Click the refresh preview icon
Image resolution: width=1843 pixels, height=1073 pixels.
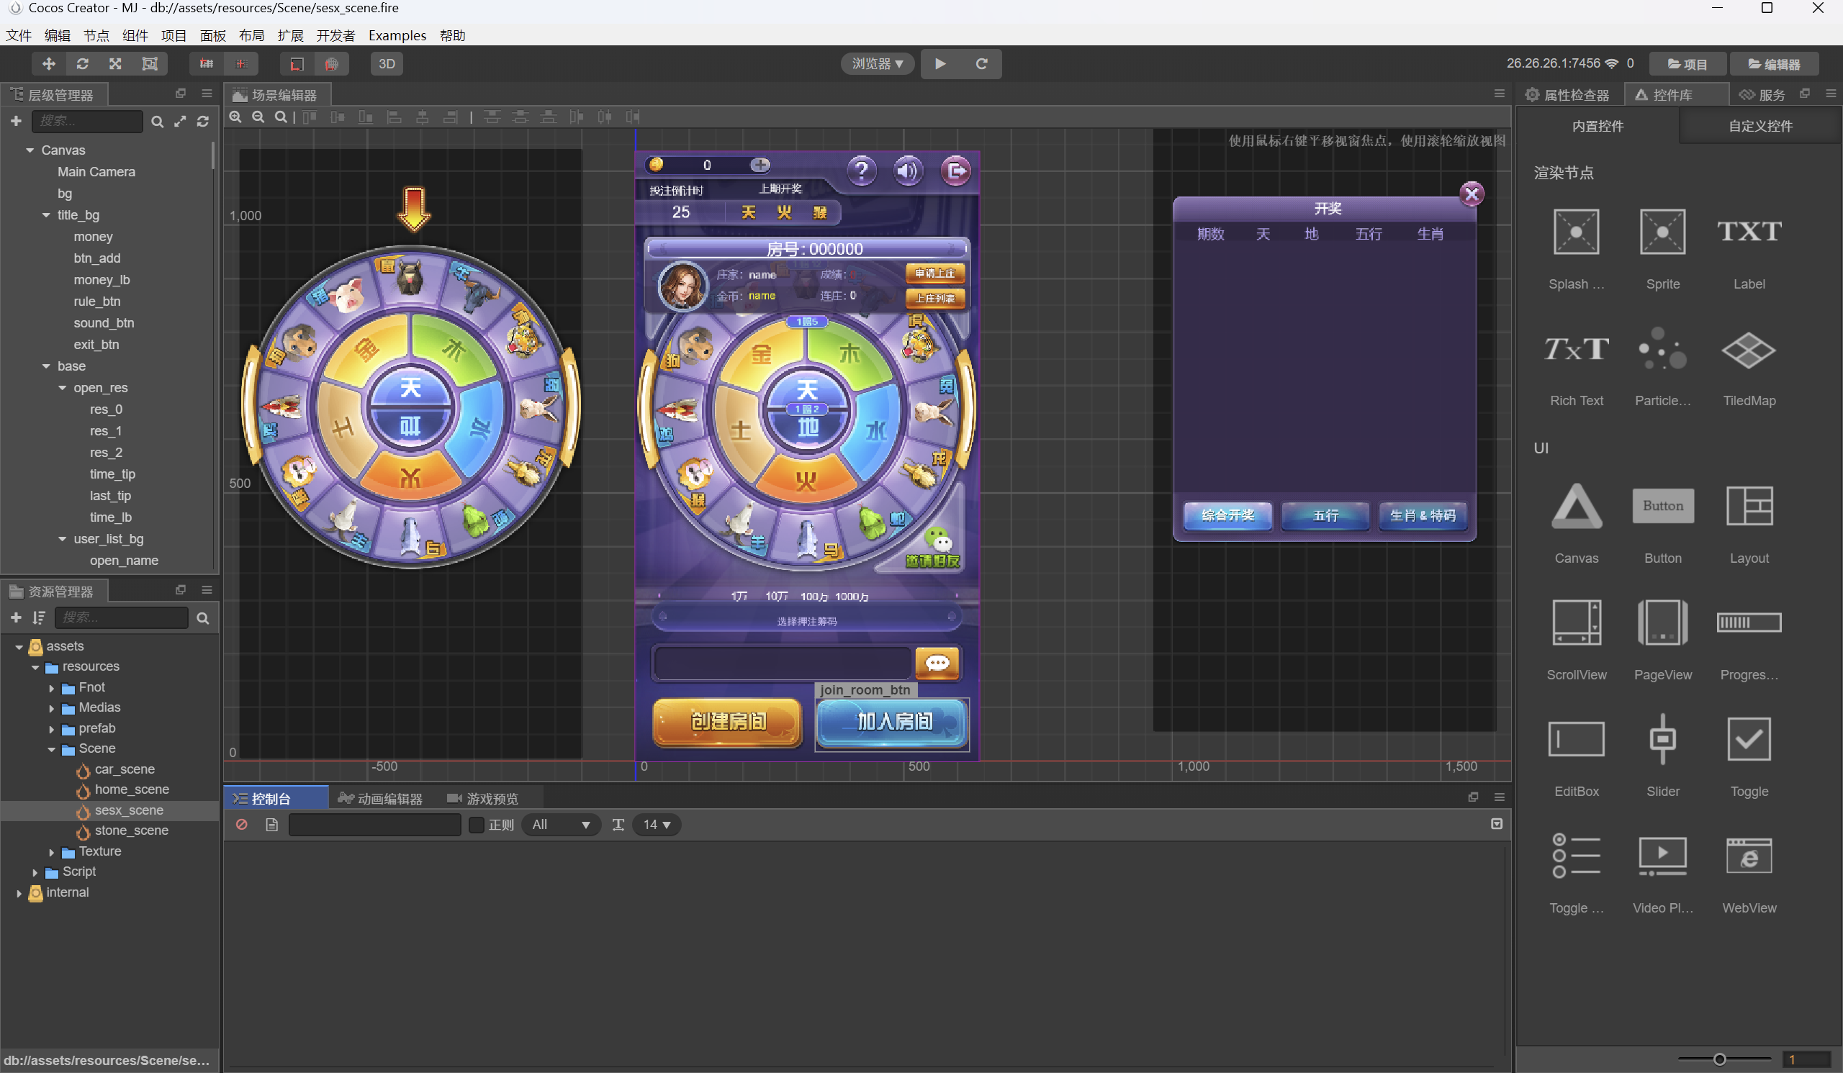[981, 63]
